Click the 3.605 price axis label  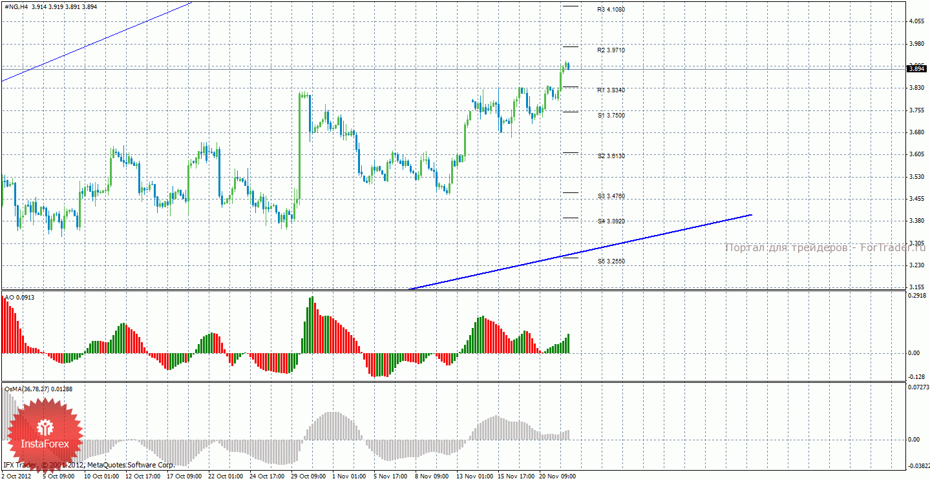tap(917, 154)
